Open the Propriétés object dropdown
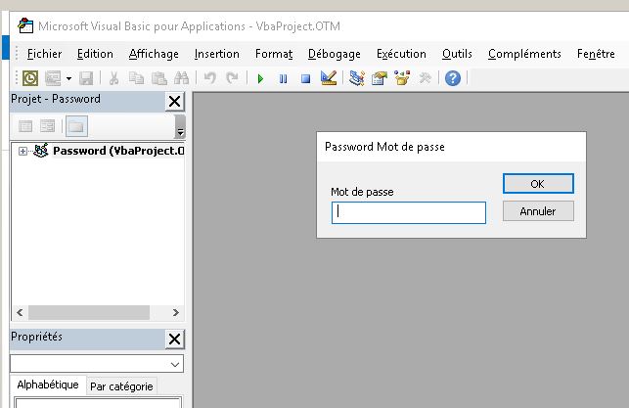This screenshot has width=629, height=408. tap(175, 364)
